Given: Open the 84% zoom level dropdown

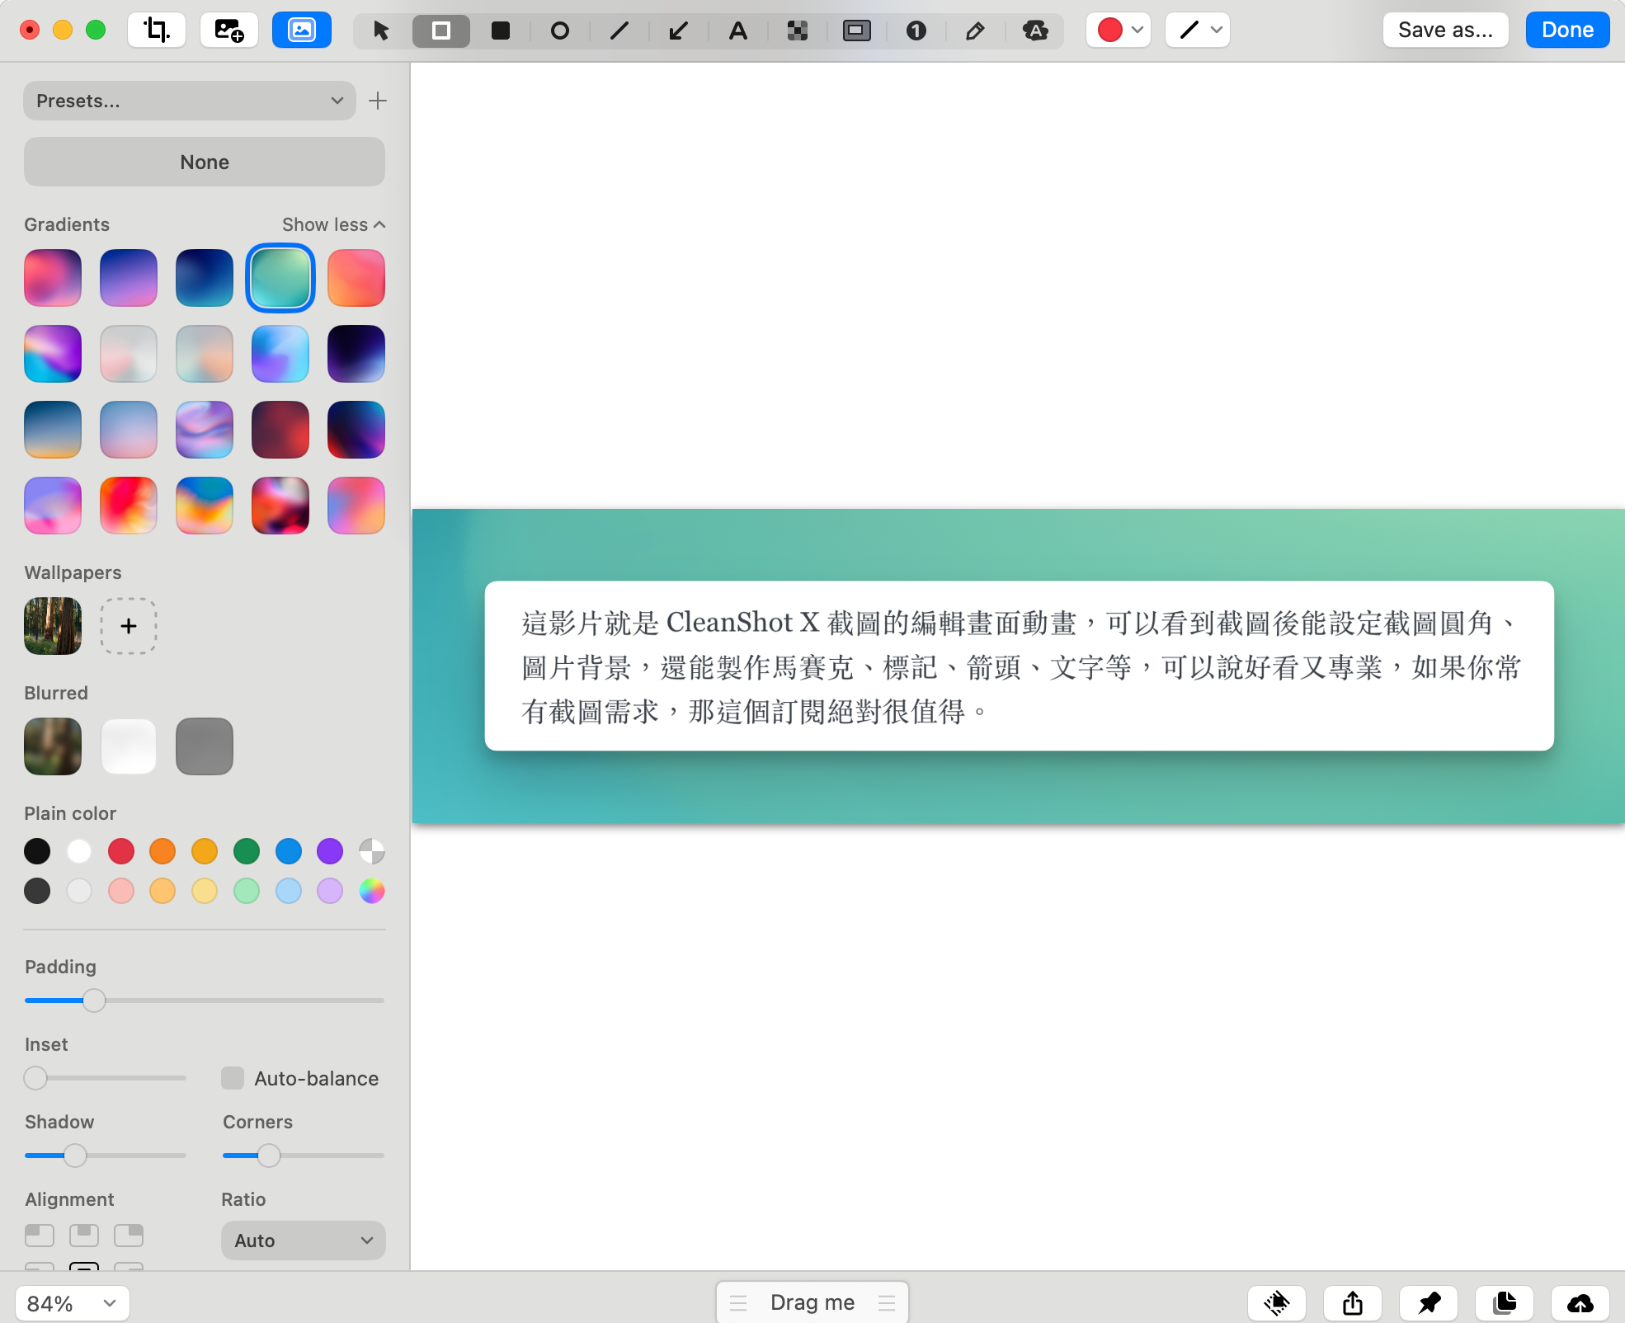Looking at the screenshot, I should coord(73,1303).
